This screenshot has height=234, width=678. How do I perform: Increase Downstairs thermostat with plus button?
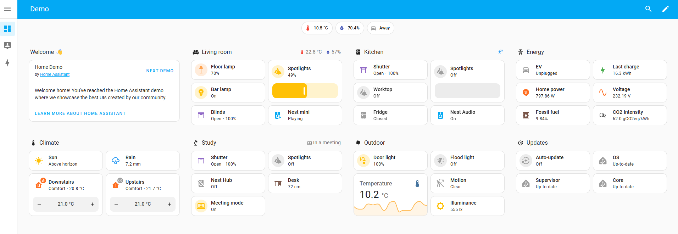tap(93, 204)
